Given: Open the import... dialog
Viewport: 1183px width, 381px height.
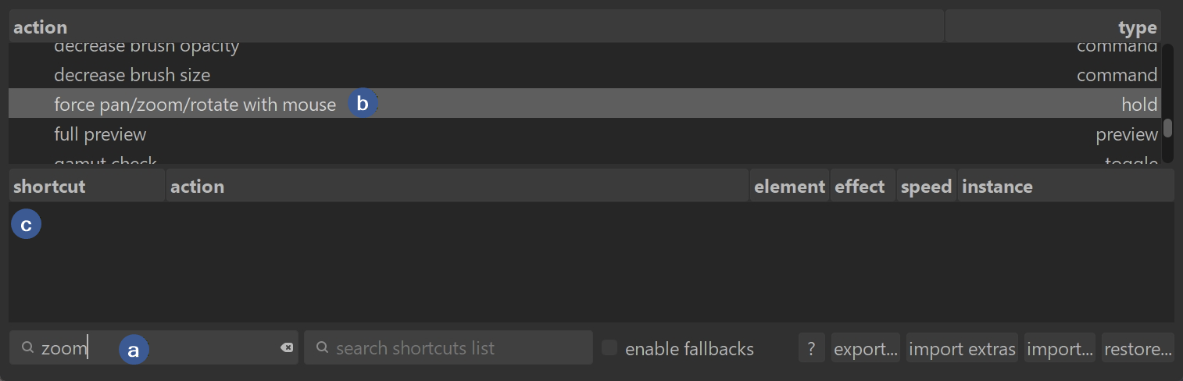Looking at the screenshot, I should 1060,348.
